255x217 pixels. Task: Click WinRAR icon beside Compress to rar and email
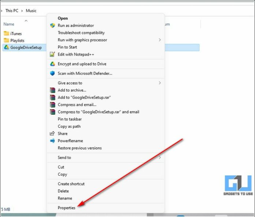[52, 112]
